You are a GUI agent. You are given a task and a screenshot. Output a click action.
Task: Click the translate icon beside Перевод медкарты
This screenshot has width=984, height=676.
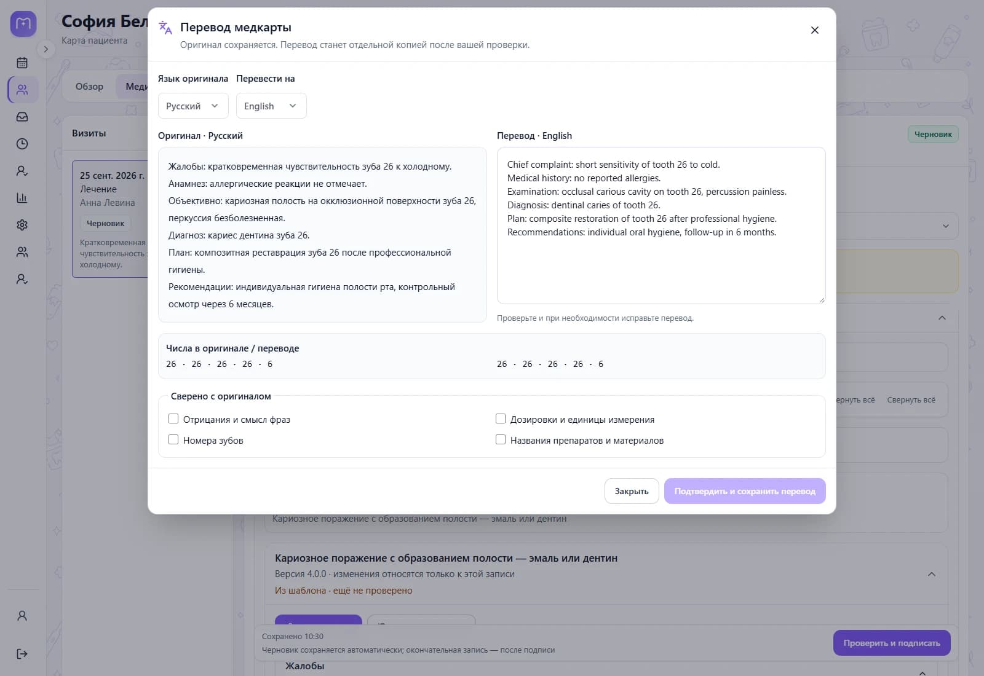coord(165,28)
